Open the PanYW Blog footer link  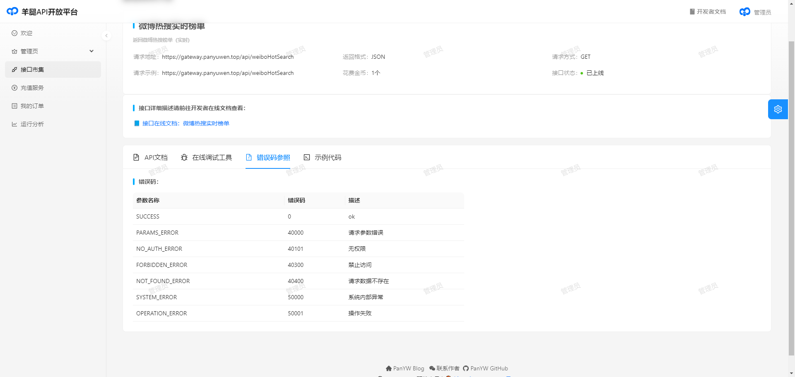[x=405, y=368]
